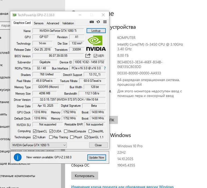Click the Pixel Fillrate value 45.8 GPixel/s
Image resolution: width=207 pixels, height=188 pixels.
coord(44,81)
